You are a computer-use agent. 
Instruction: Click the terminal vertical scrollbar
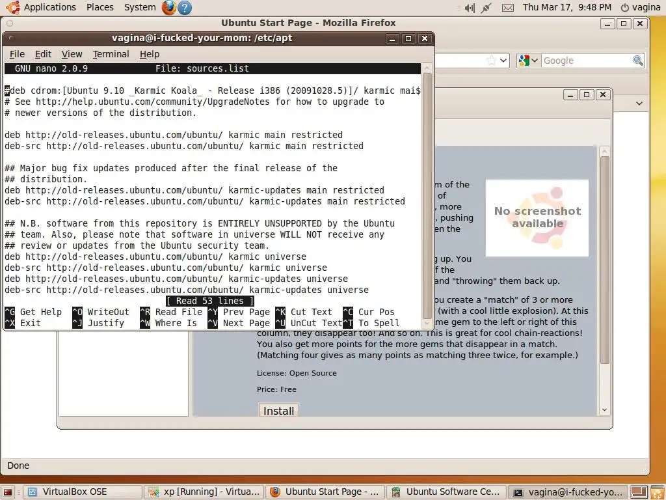coord(427,195)
